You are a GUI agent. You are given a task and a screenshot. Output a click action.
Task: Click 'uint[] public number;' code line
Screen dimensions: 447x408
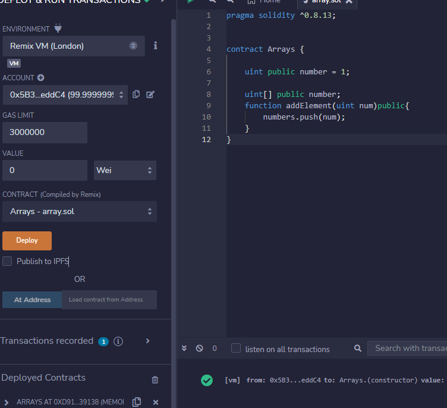click(x=292, y=94)
